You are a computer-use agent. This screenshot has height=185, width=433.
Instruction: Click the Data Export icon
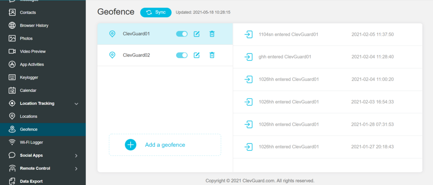(12, 181)
